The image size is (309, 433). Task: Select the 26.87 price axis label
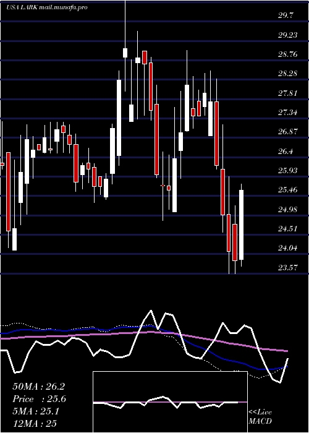[287, 132]
